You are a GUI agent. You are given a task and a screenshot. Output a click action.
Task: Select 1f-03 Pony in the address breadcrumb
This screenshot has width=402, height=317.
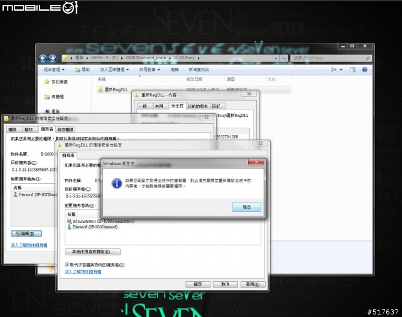[x=184, y=58]
